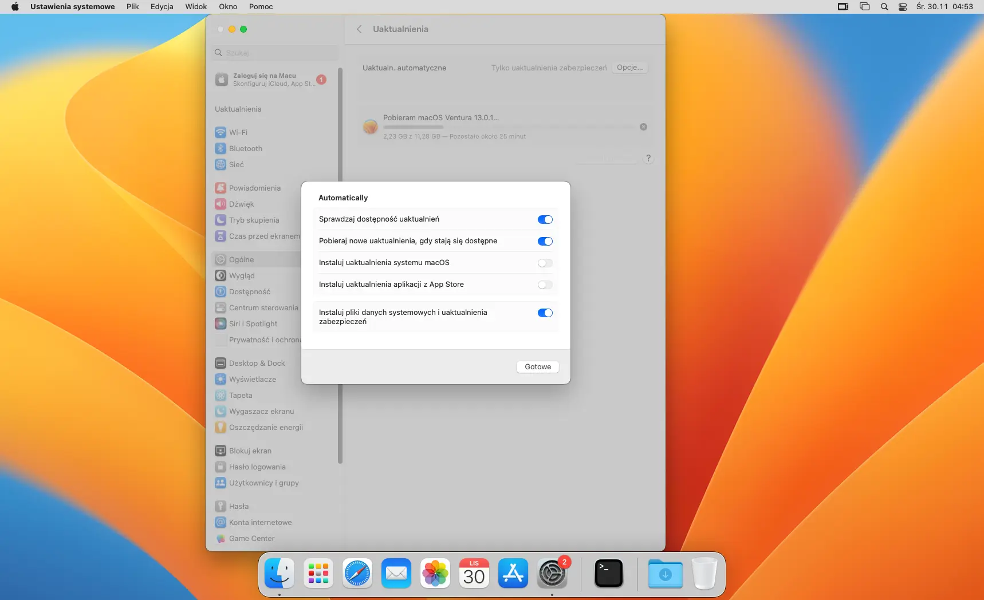The width and height of the screenshot is (984, 600).
Task: Open Downloads folder in the Dock
Action: [x=665, y=573]
